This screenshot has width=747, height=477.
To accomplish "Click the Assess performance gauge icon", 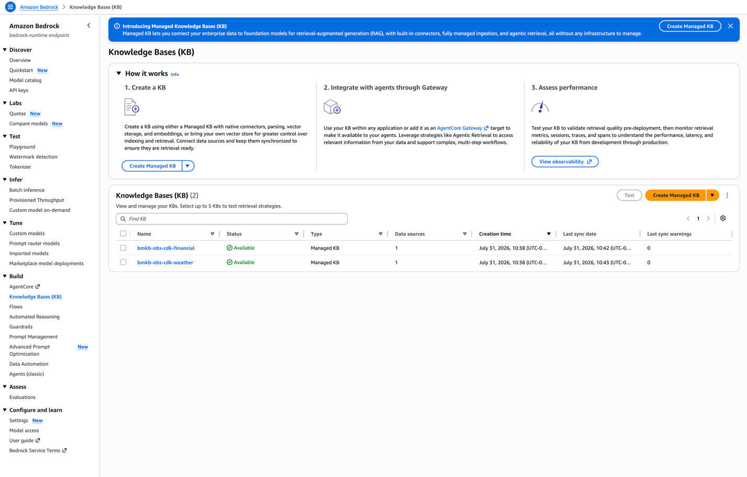I will coord(540,107).
